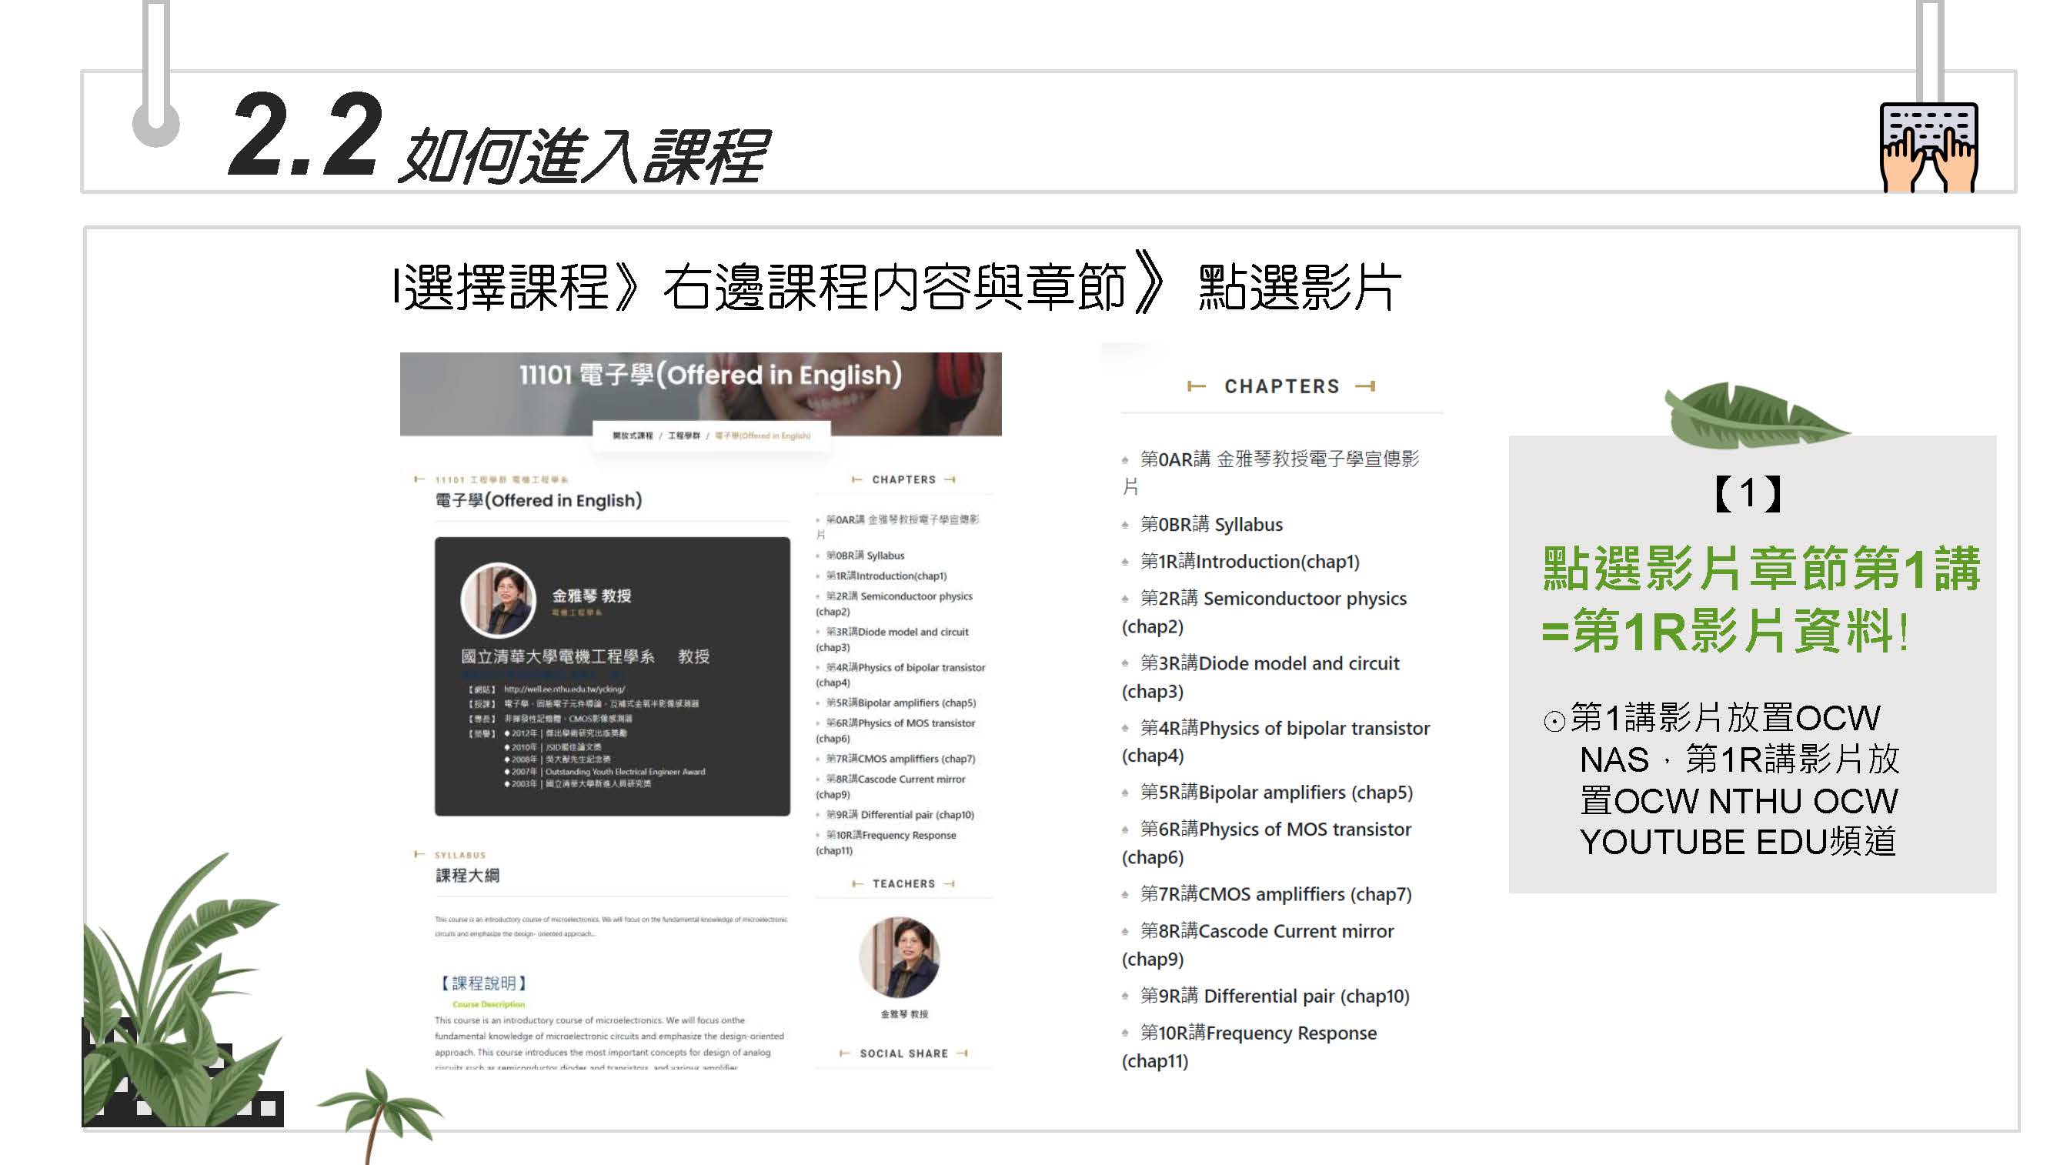
Task: Open 第10R講Frequency Response chapter in large list
Action: click(x=1258, y=1033)
